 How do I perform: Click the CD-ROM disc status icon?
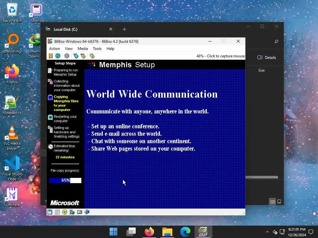click(x=65, y=212)
